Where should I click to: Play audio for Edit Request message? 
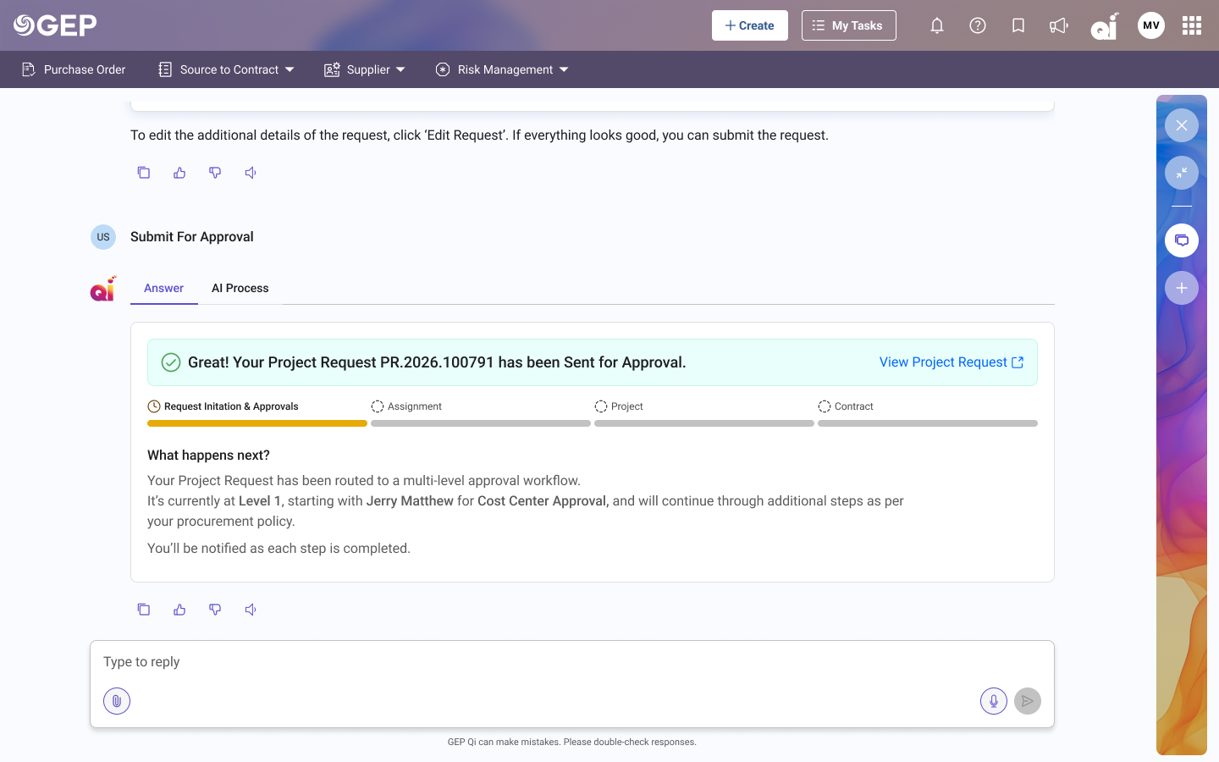[251, 173]
